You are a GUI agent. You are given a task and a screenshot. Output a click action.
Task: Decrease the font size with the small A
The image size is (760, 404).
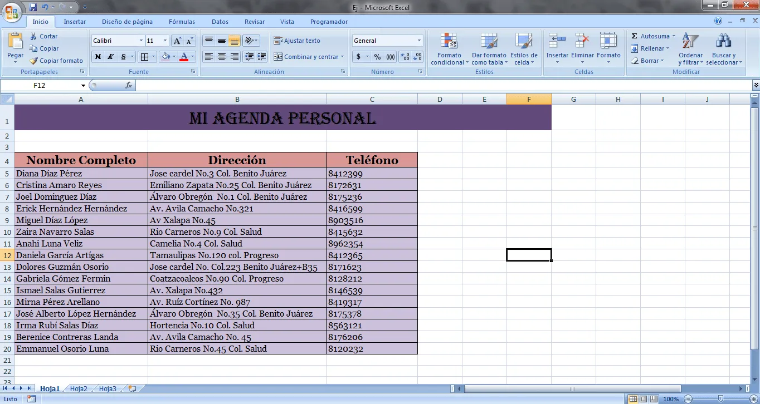point(189,41)
